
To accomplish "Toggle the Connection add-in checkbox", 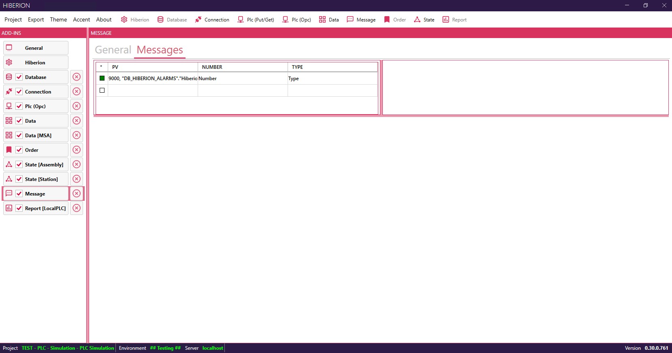I will 19,91.
